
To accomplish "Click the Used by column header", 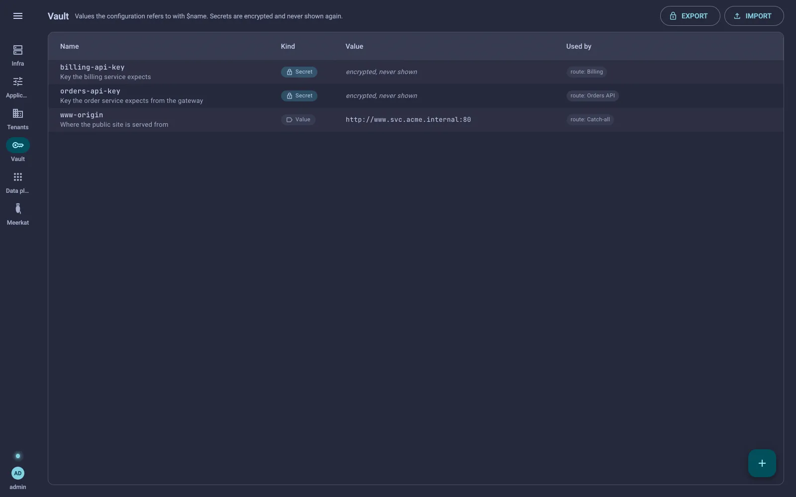I will point(579,46).
